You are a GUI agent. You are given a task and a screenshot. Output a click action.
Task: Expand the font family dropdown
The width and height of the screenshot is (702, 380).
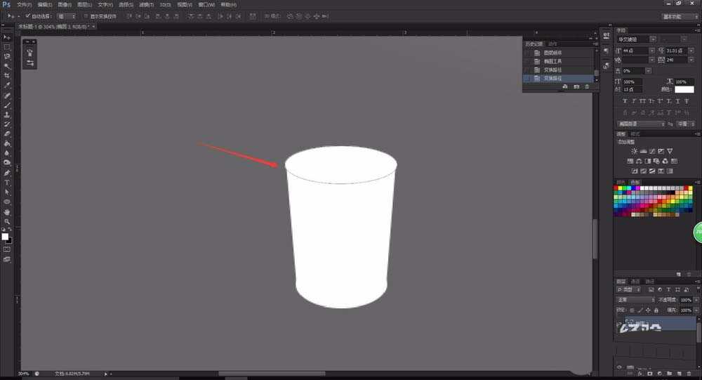tap(654, 40)
